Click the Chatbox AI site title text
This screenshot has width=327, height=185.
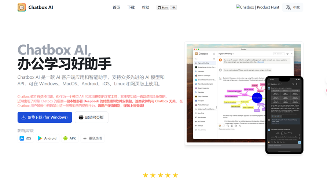(41, 7)
